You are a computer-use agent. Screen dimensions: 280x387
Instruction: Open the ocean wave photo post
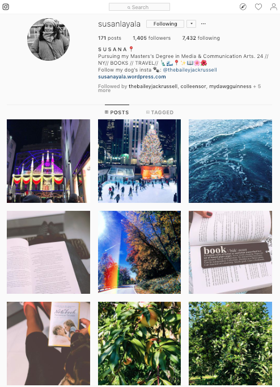click(230, 161)
